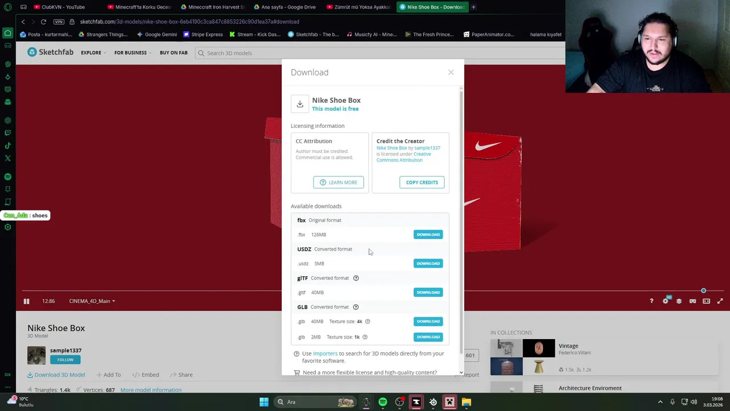The height and width of the screenshot is (411, 730).
Task: Click the download arrow icon beside Nike Shoe Box
Action: 300,104
